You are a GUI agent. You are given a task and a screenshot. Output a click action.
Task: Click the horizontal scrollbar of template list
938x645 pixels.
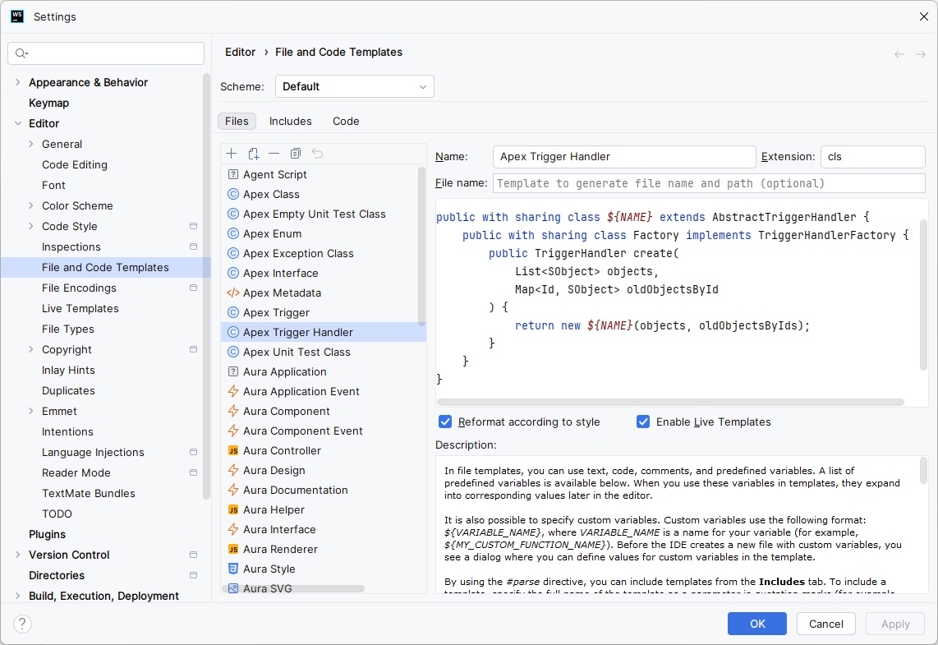[x=293, y=589]
